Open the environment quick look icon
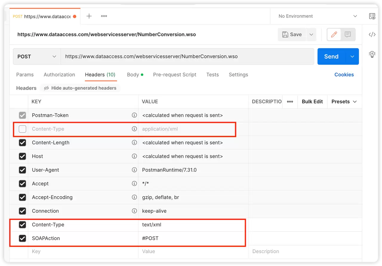 point(372,16)
